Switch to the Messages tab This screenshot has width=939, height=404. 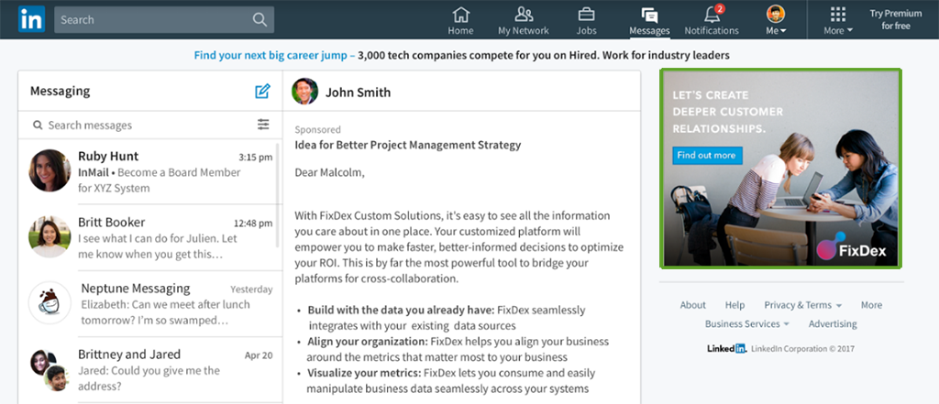[x=649, y=19]
